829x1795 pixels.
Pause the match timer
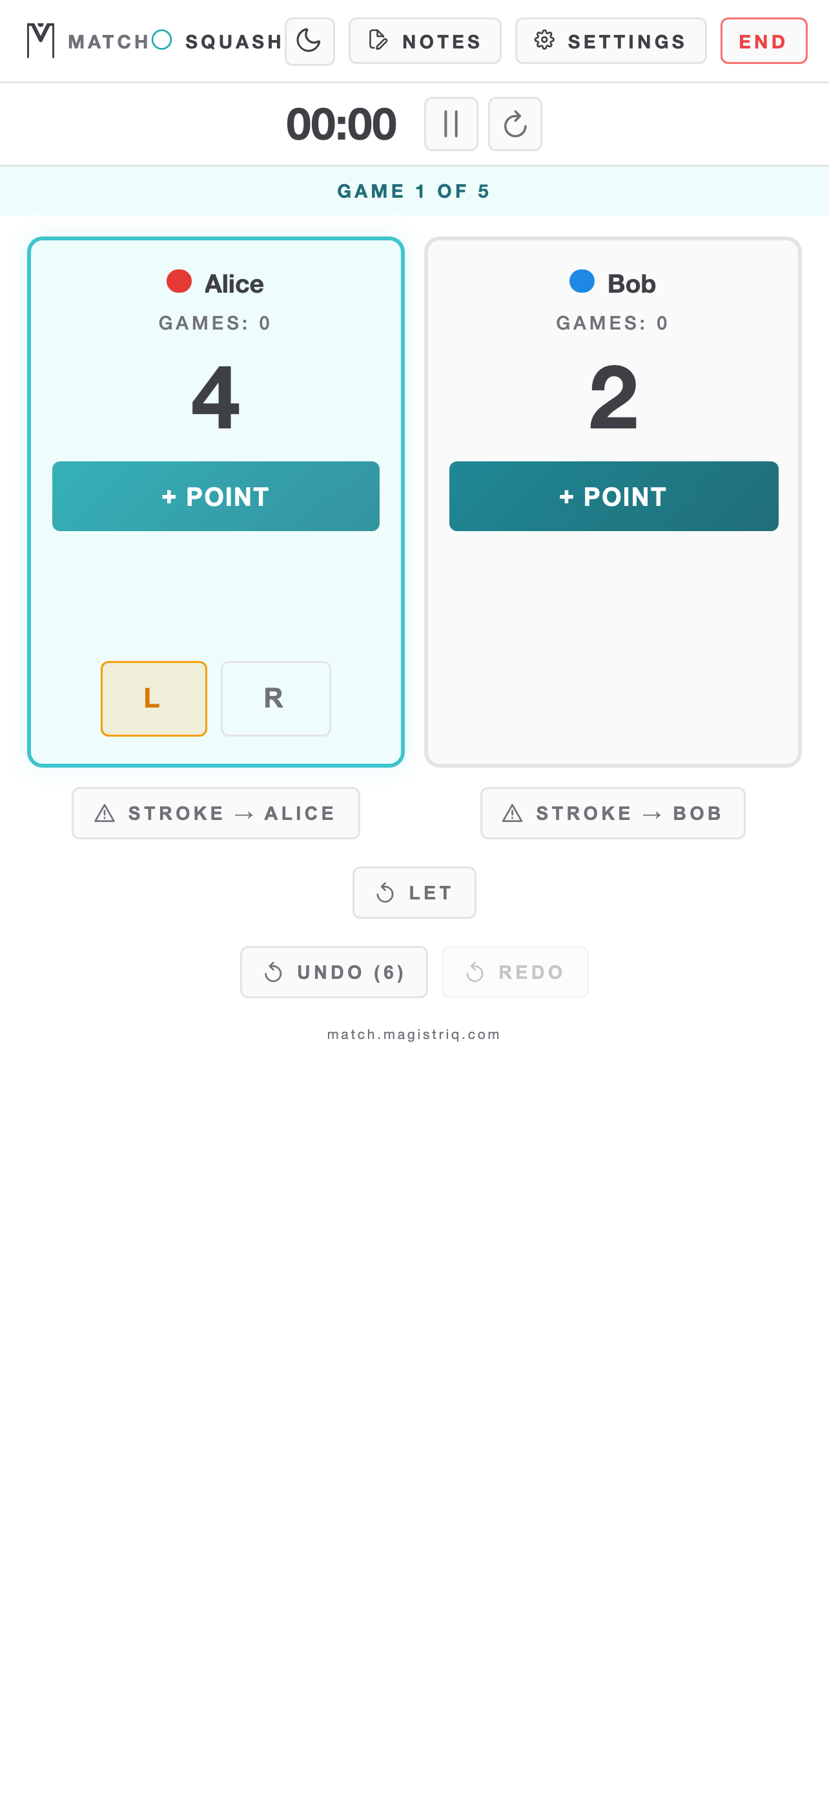click(451, 123)
